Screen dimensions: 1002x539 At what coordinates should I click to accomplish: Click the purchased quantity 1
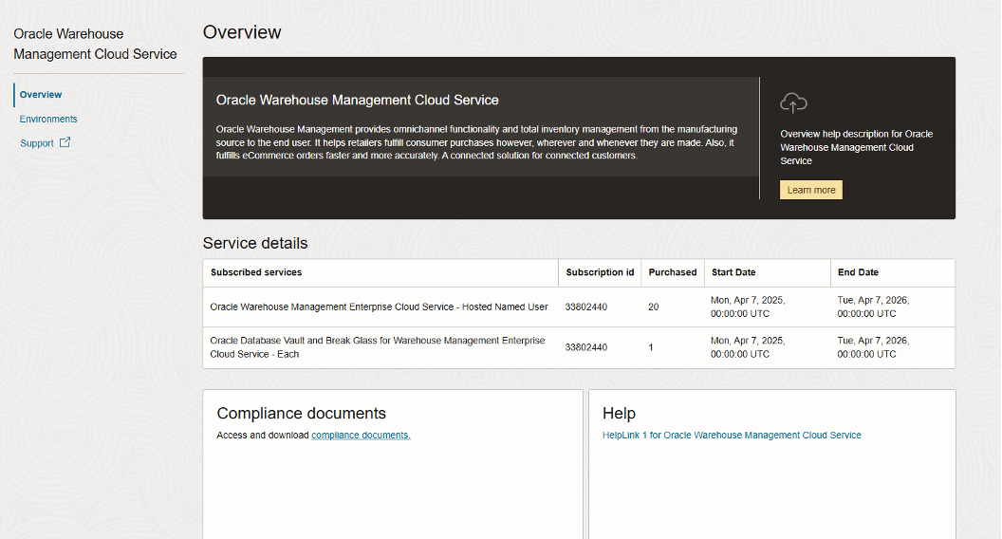click(x=651, y=348)
